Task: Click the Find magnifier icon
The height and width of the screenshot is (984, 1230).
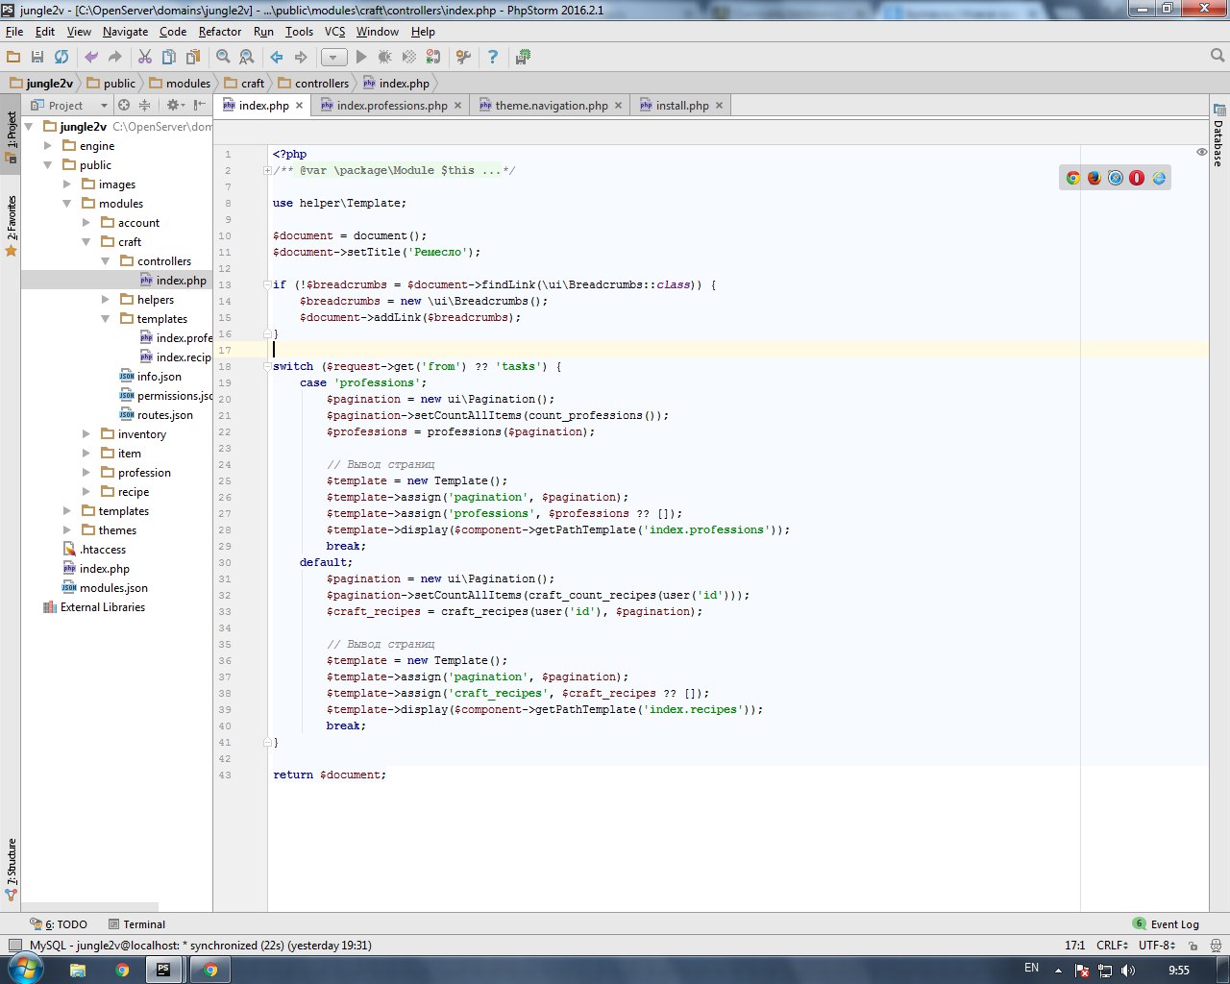Action: coord(223,58)
